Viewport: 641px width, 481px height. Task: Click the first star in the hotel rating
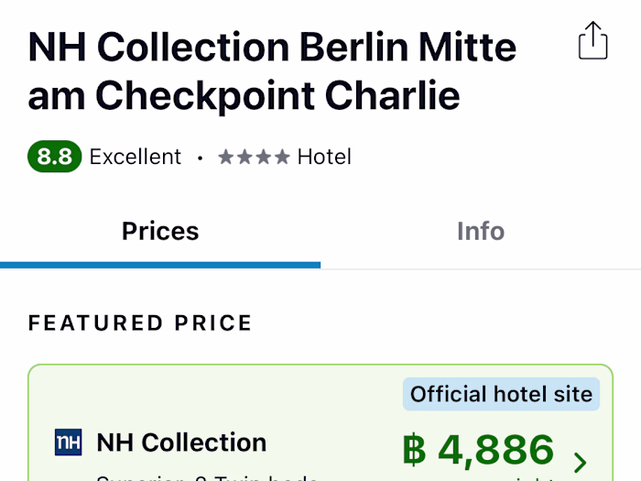(x=225, y=157)
